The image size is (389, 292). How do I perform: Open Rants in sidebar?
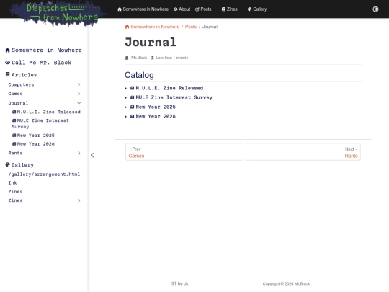[x=15, y=153]
